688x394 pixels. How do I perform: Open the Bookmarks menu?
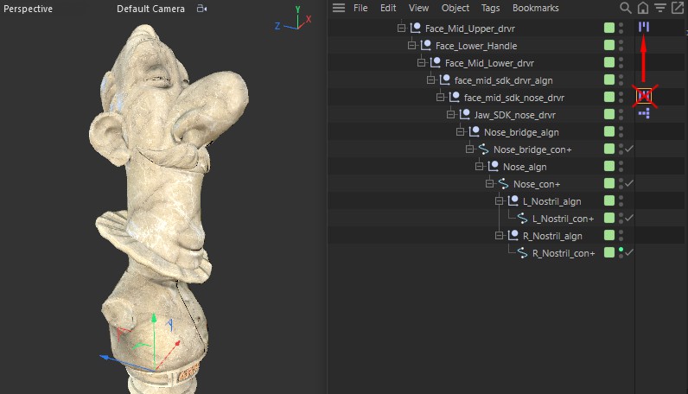[535, 8]
